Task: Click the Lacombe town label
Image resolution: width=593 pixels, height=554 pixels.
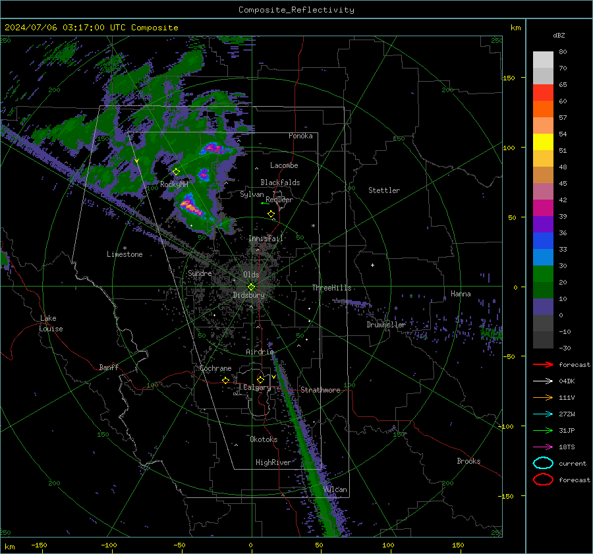Action: coord(284,165)
